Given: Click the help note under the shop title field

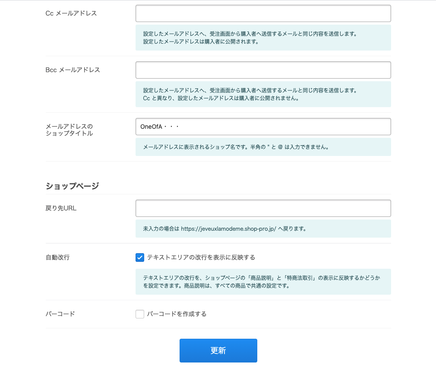Looking at the screenshot, I should tap(263, 147).
